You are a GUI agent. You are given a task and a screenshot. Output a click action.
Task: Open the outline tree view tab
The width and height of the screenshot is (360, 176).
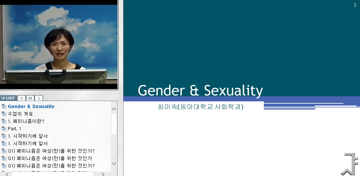[22, 98]
